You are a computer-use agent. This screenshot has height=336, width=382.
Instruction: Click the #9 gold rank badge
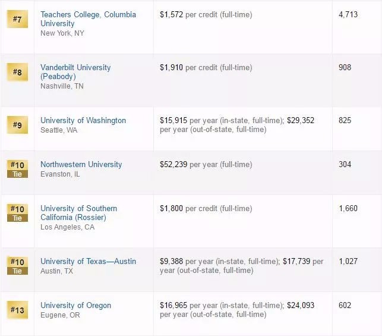(17, 125)
